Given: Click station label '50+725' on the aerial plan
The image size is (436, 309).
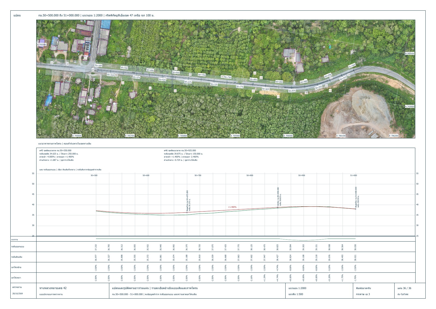Looking at the screenshot, I should point(214,84).
